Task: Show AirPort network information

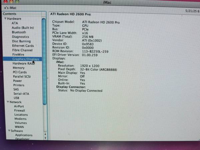Action: (x=19, y=106)
